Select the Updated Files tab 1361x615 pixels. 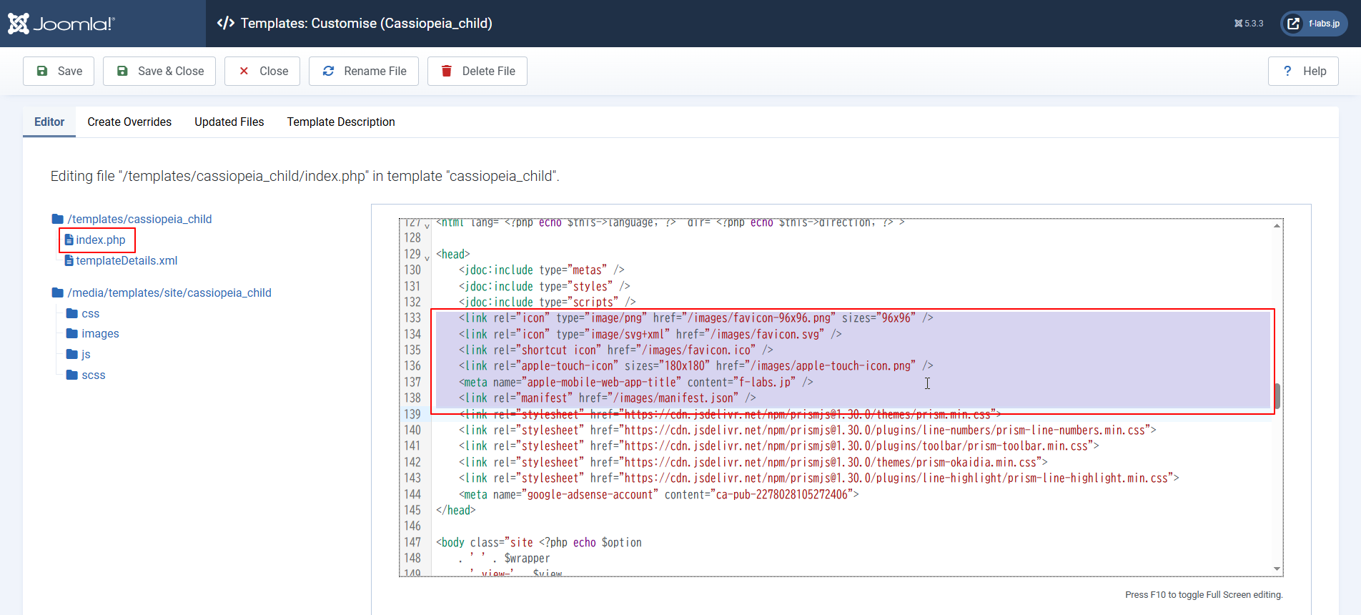coord(229,122)
